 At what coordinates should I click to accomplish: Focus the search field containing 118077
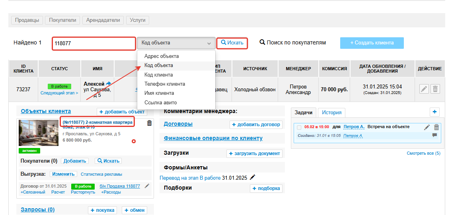94,43
